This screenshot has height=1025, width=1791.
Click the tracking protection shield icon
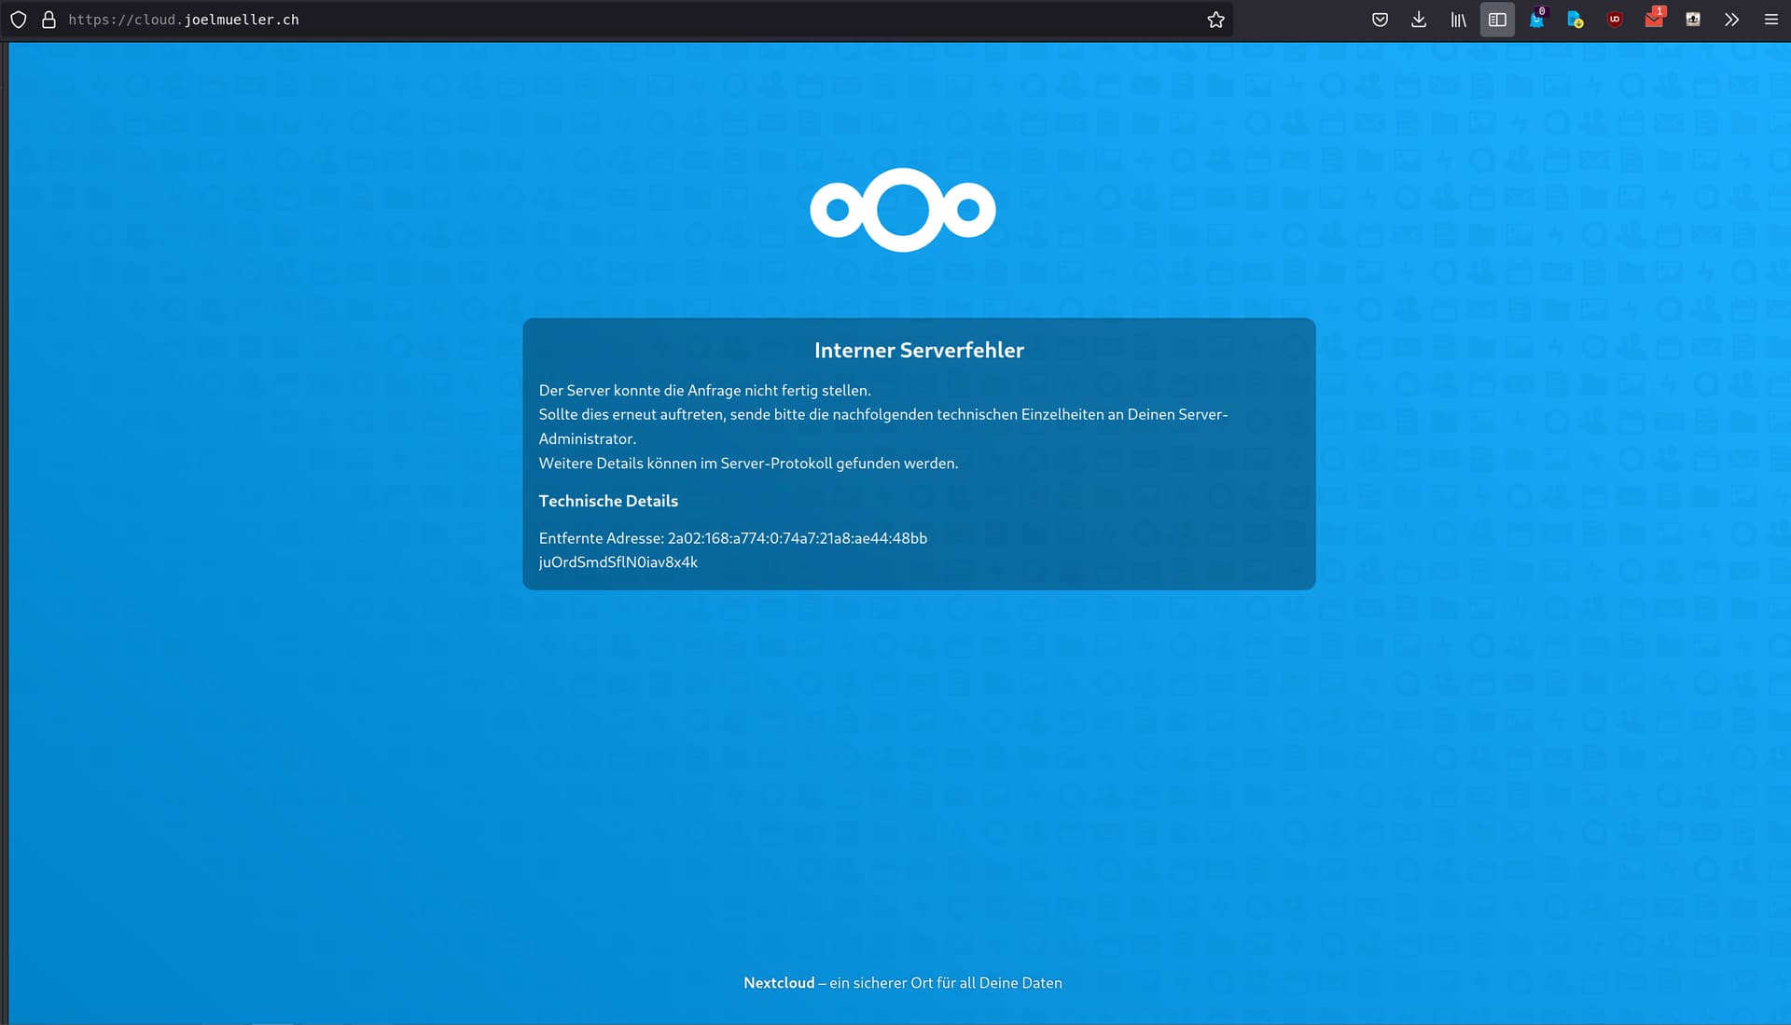(19, 20)
